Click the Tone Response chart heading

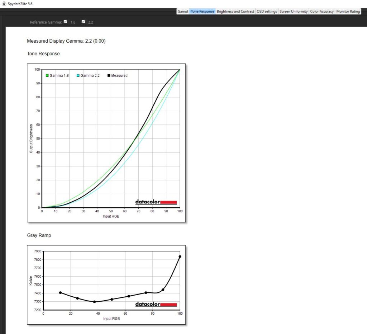point(43,54)
